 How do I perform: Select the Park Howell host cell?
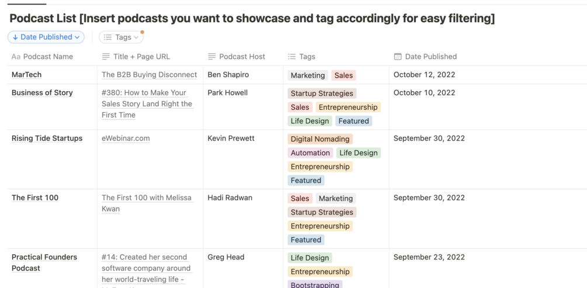[x=227, y=92]
